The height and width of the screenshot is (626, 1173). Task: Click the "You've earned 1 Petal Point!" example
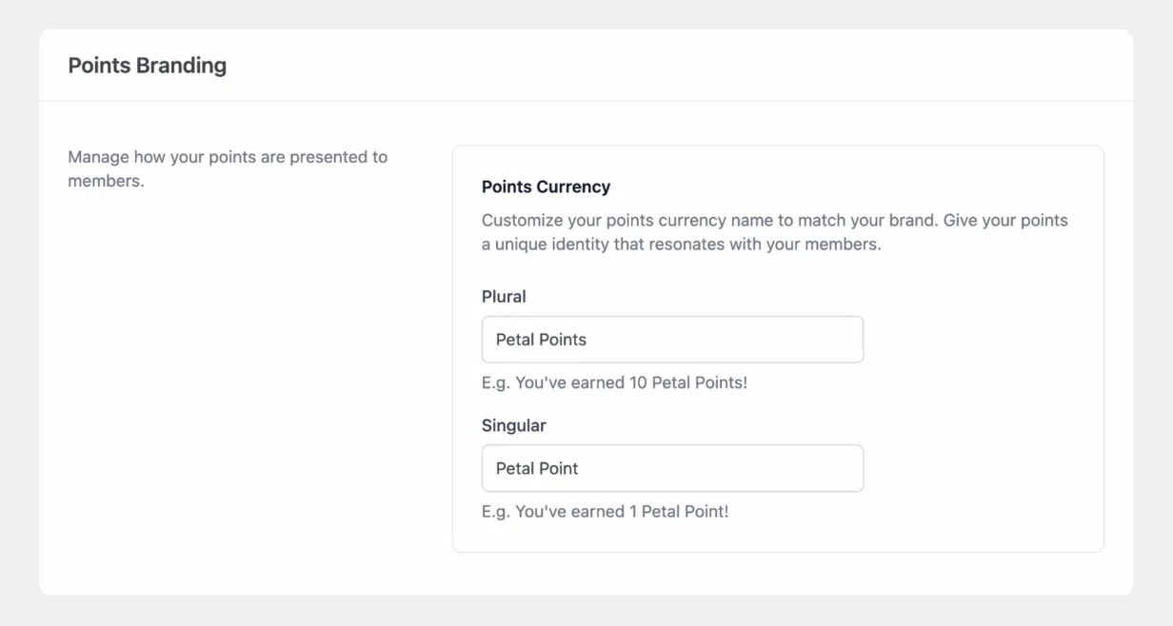click(x=605, y=511)
